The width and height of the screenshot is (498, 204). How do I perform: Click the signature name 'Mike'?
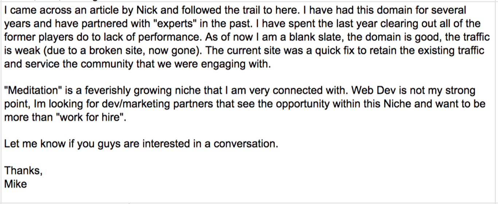(15, 184)
